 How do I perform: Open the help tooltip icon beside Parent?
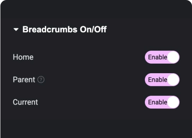click(x=41, y=80)
